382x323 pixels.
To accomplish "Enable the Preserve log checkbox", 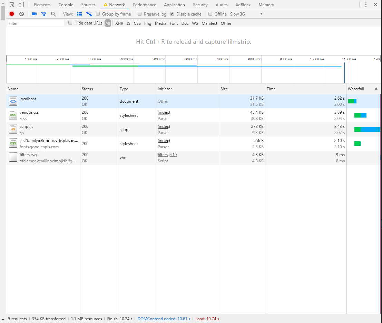I will coord(139,14).
